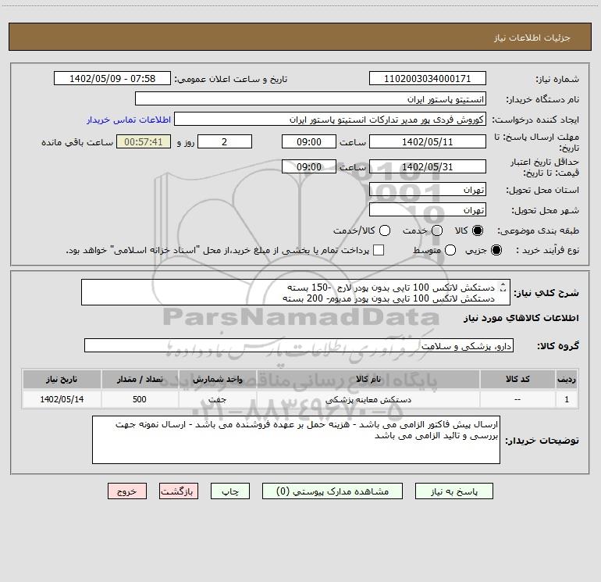
Task: Click the requester field کوروش فردی پور
Action: coord(330,119)
